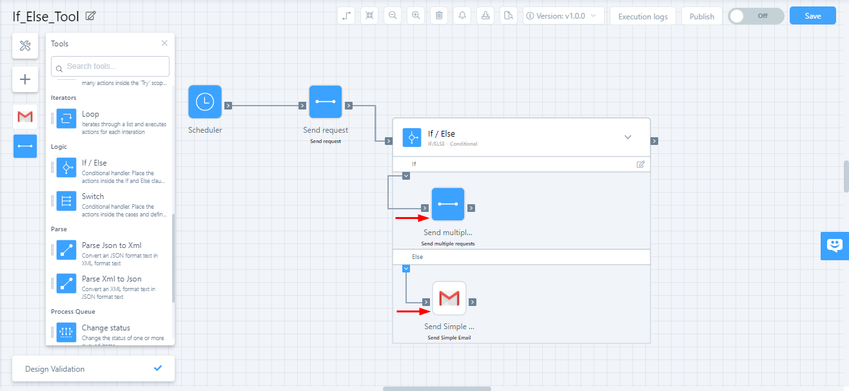Select the Gmail connector in left sidebar
849x391 pixels.
click(25, 117)
